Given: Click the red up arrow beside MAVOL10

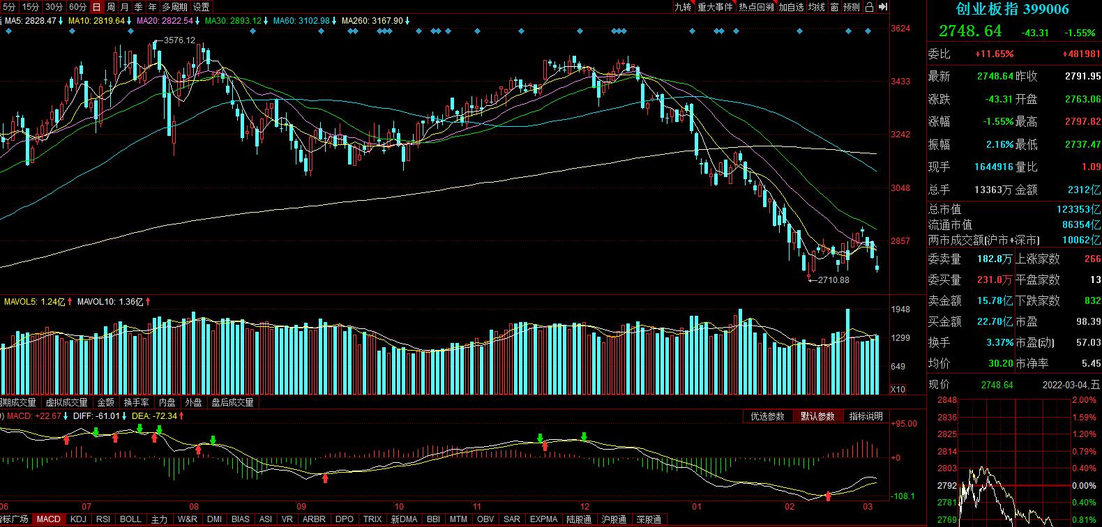Looking at the screenshot, I should tap(148, 302).
